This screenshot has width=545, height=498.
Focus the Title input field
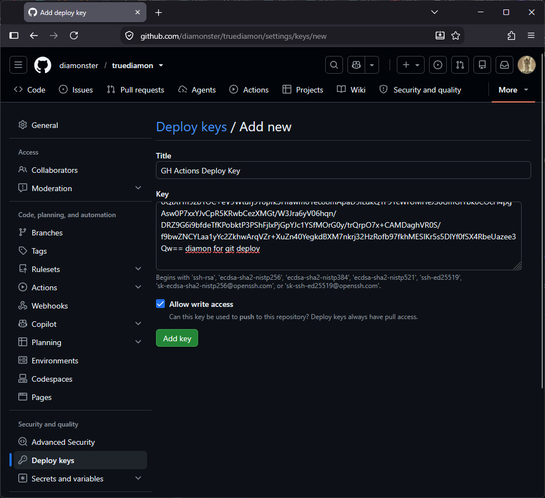click(343, 171)
